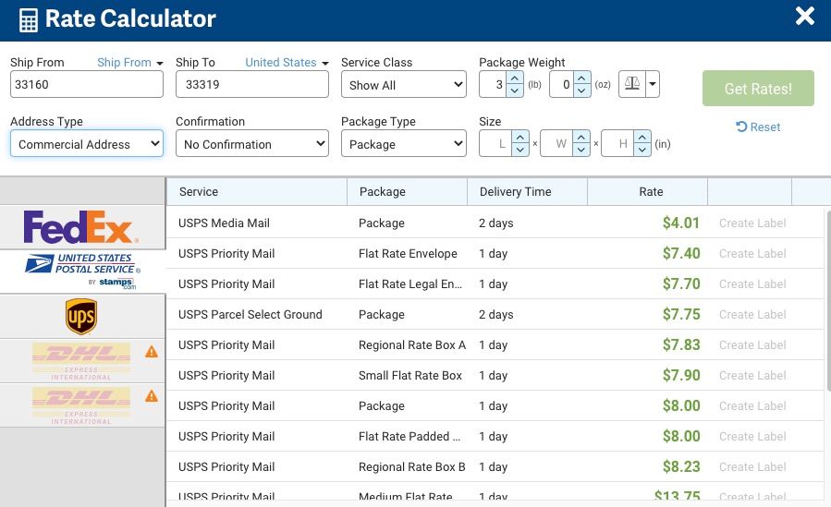Increase Length dimension with up arrow

tap(520, 137)
